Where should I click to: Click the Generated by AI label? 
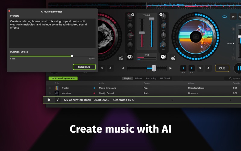click(124, 100)
